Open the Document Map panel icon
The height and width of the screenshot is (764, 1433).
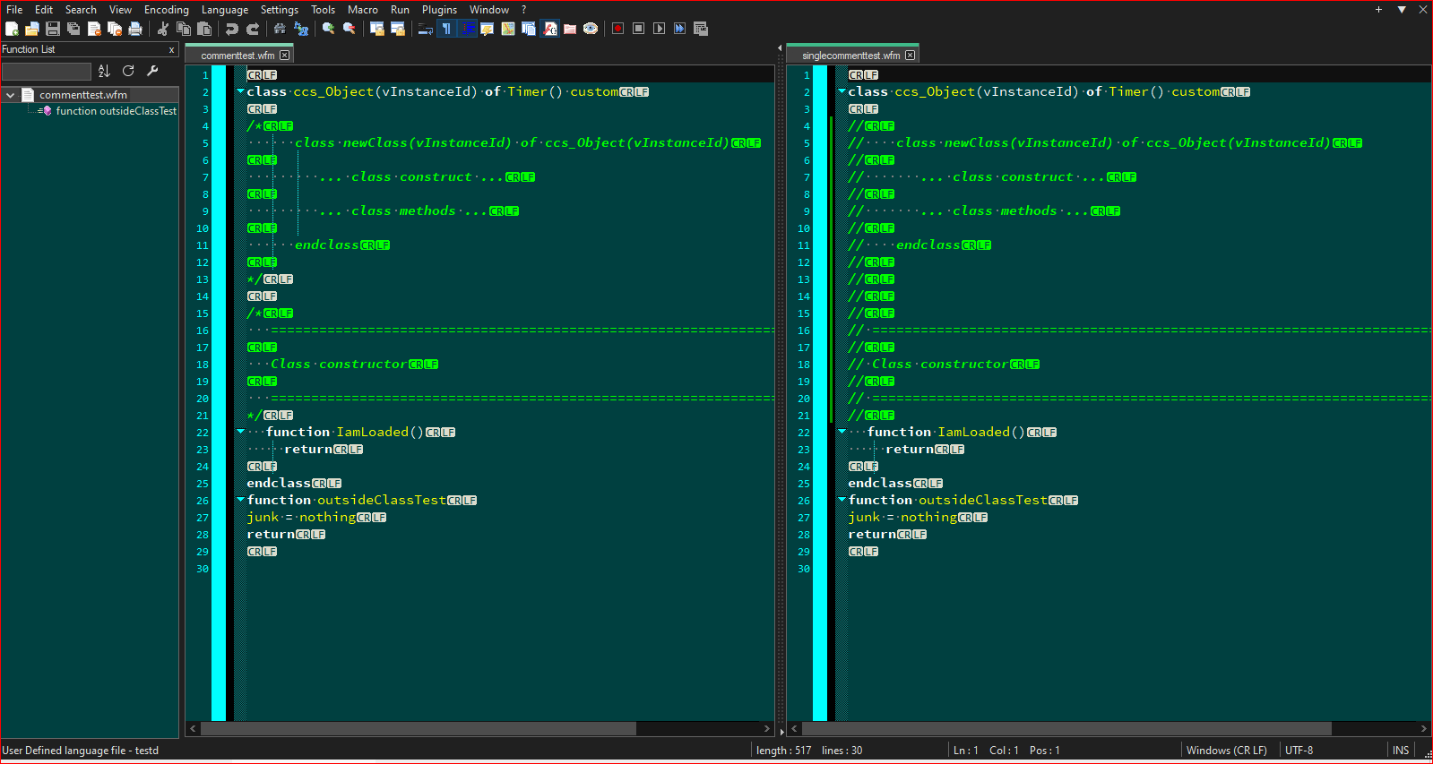pyautogui.click(x=508, y=29)
